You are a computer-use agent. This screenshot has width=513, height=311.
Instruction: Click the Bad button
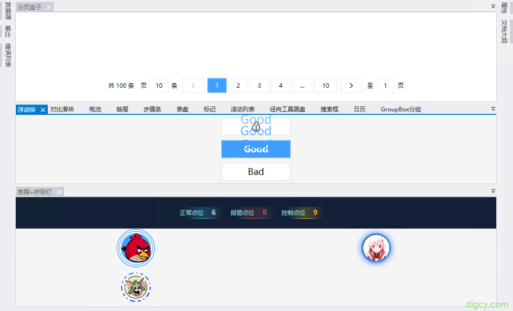point(256,172)
